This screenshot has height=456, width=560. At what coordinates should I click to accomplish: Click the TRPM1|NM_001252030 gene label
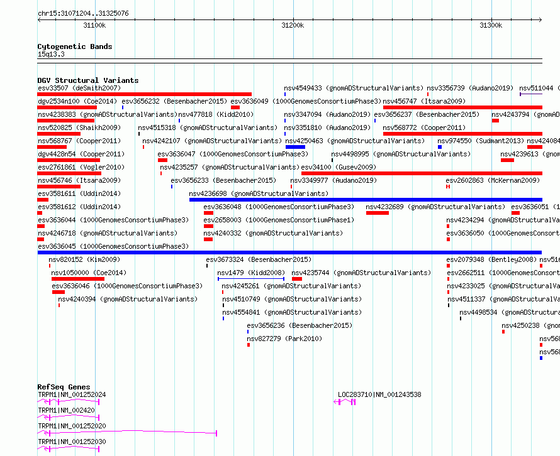(x=72, y=442)
